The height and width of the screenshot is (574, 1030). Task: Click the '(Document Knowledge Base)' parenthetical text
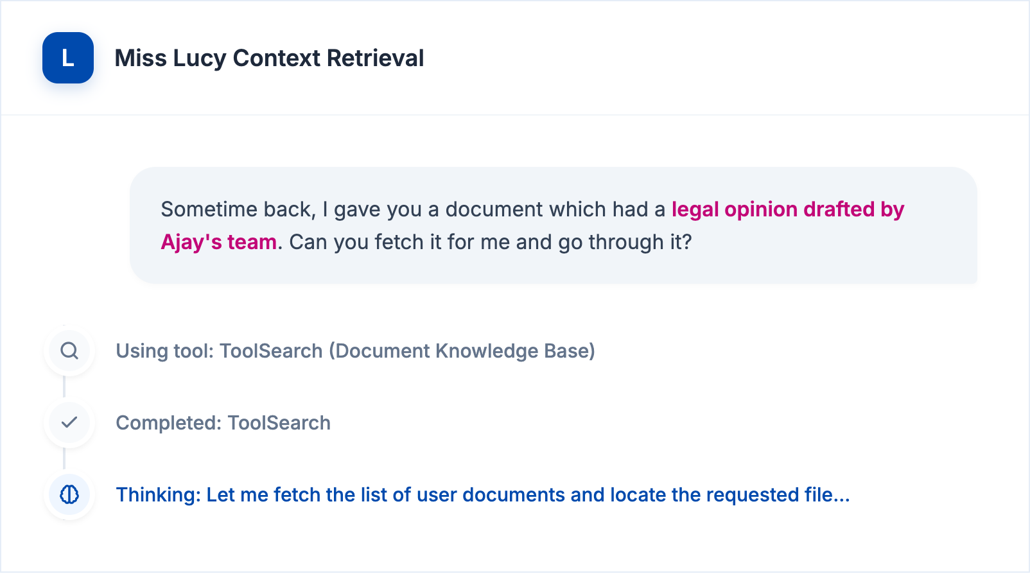point(462,351)
